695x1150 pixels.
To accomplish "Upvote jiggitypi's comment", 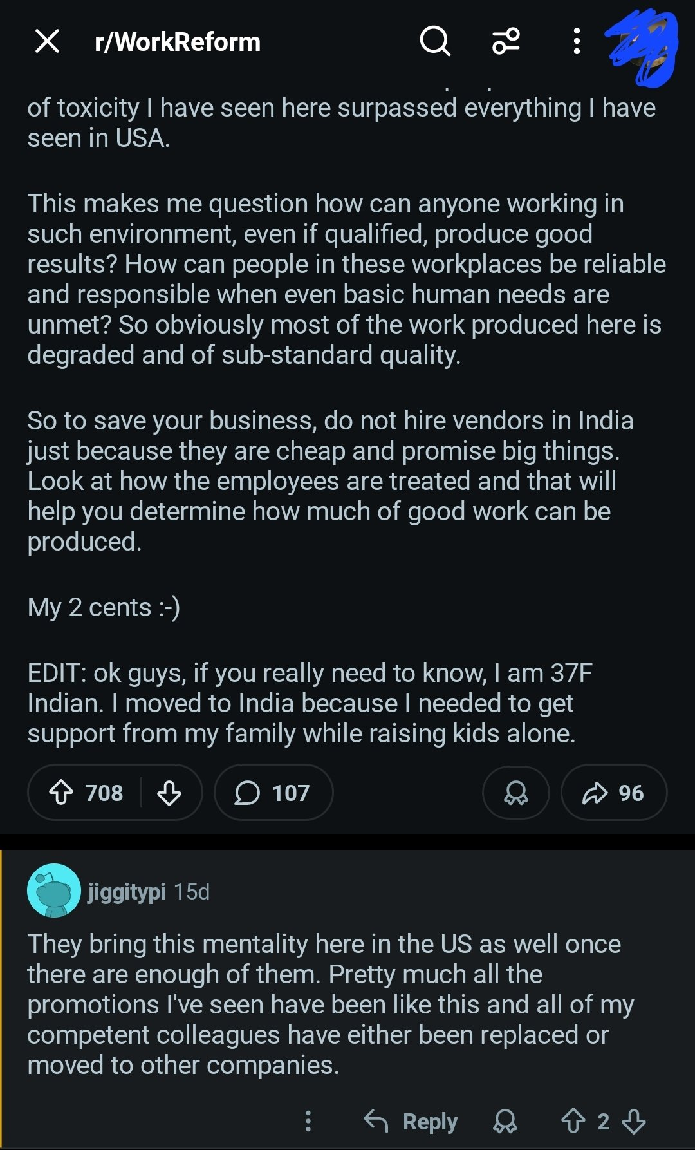I will [573, 1121].
